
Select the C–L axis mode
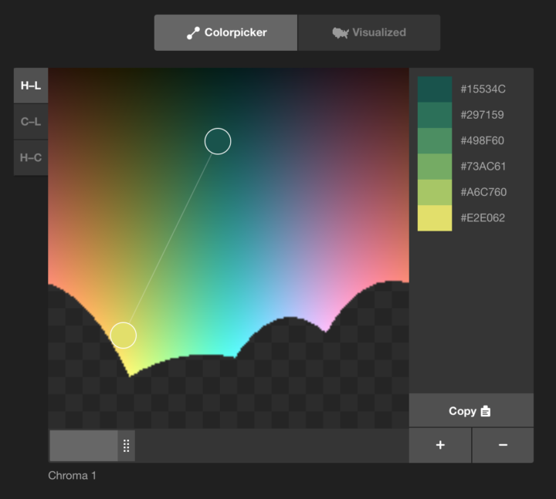(31, 122)
